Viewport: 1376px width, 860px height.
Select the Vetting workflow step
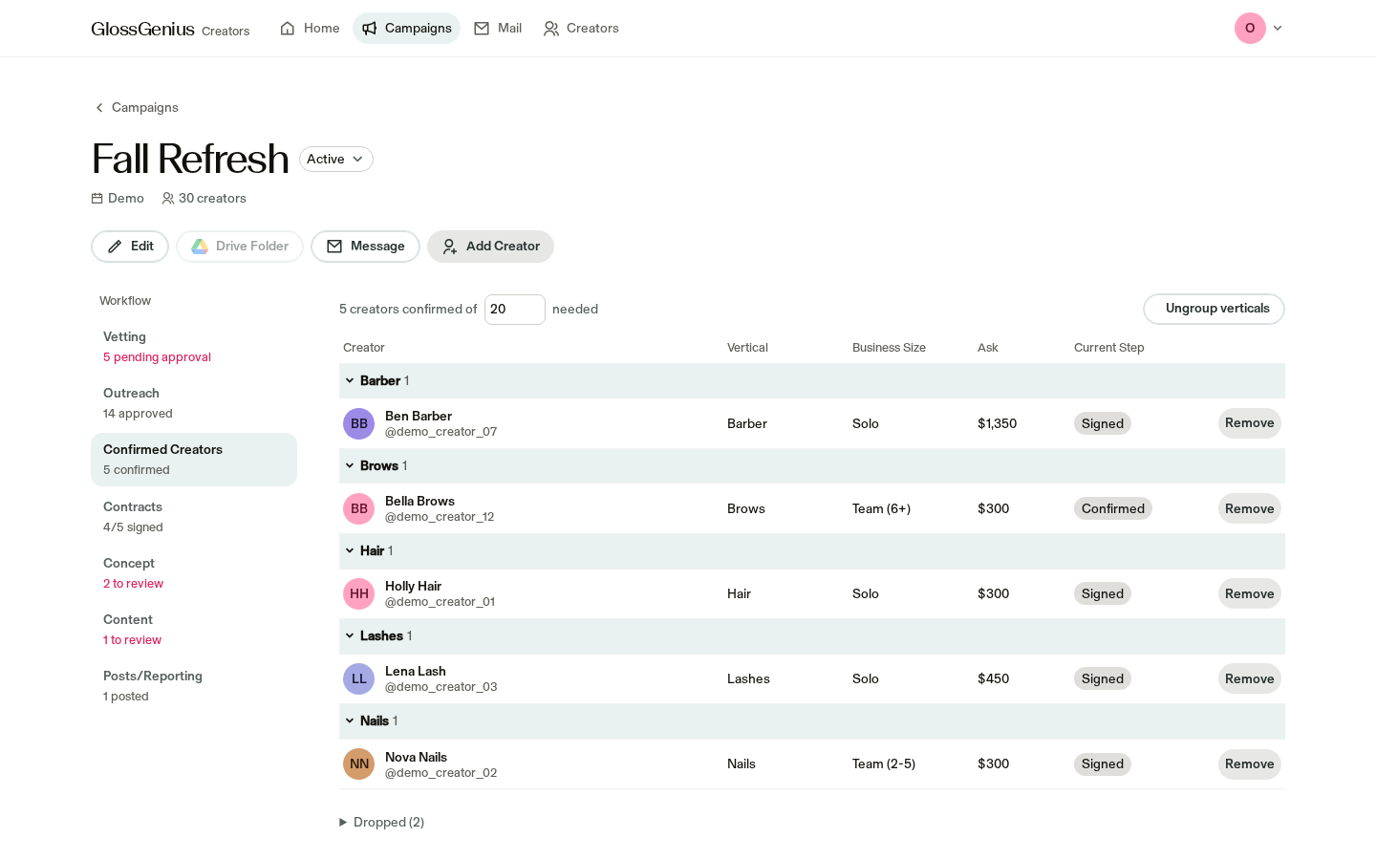(194, 347)
